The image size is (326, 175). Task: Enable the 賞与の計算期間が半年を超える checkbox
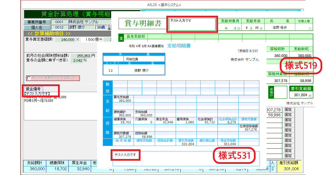[x=29, y=78]
